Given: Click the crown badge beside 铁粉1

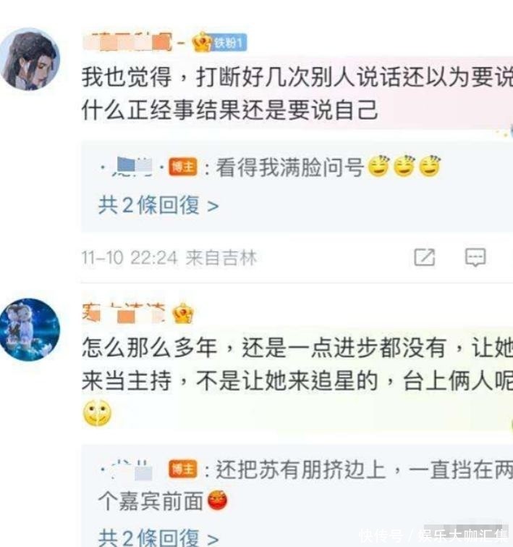Looking at the screenshot, I should (202, 42).
